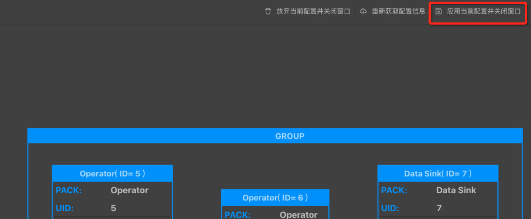
Task: Apply config via 应用当前配置并关闭窗口
Action: 484,11
